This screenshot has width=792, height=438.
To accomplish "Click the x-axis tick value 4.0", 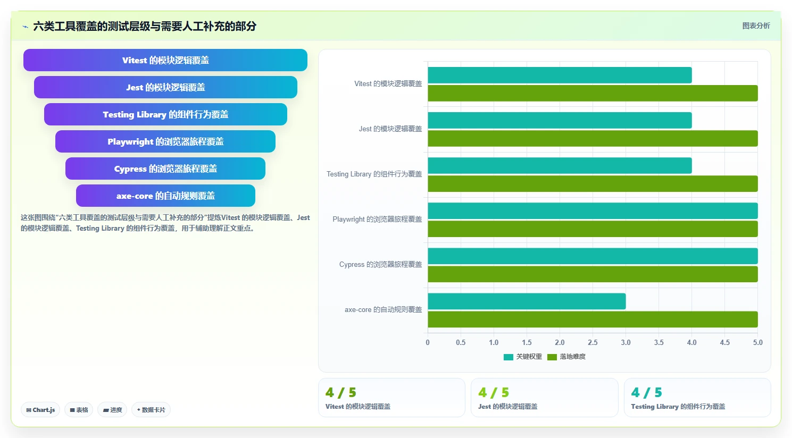I will pyautogui.click(x=691, y=342).
